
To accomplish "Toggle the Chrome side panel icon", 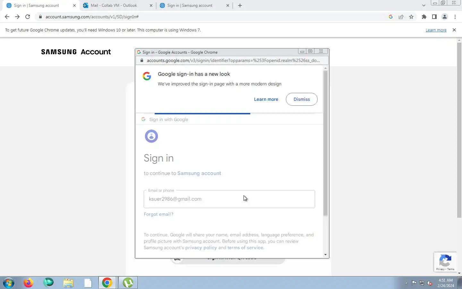I will (434, 17).
